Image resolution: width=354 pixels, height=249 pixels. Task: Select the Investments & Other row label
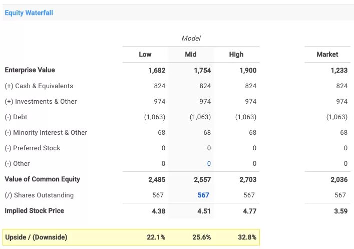41,101
